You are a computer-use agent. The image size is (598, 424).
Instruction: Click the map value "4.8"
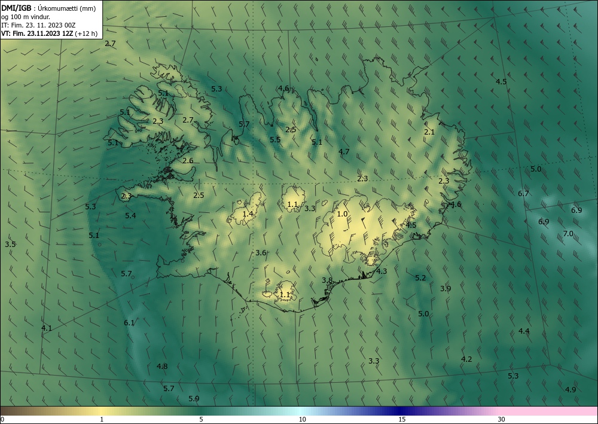click(x=162, y=367)
